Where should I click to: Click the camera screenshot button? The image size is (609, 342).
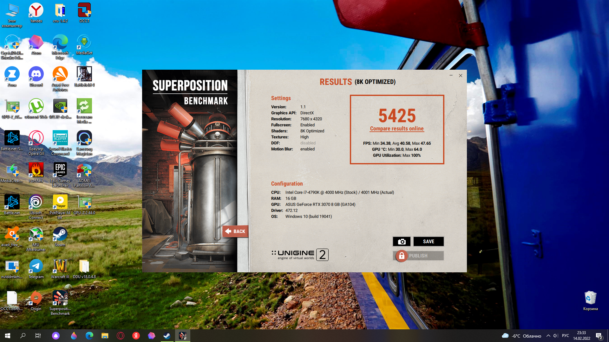point(402,242)
